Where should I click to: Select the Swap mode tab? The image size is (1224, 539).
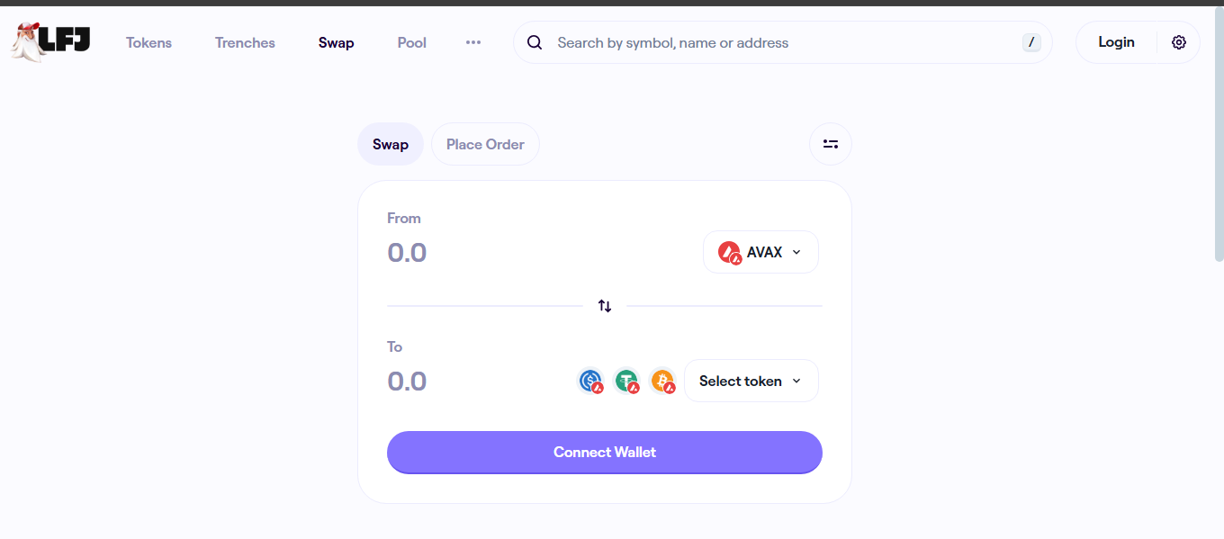click(x=391, y=144)
